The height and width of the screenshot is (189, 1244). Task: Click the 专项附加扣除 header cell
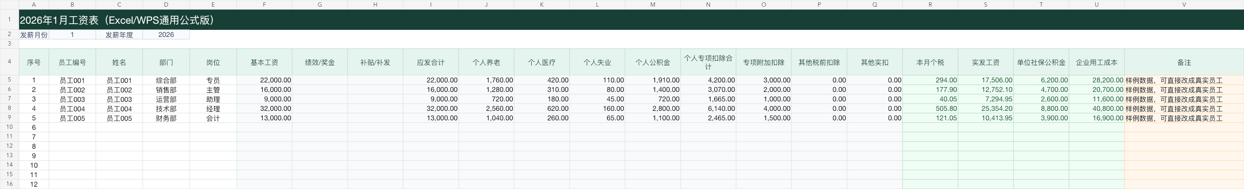[x=764, y=62]
